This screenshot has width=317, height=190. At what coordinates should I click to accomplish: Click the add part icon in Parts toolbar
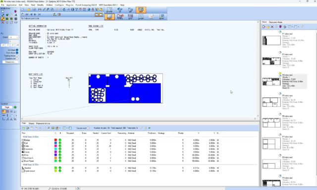[23, 128]
